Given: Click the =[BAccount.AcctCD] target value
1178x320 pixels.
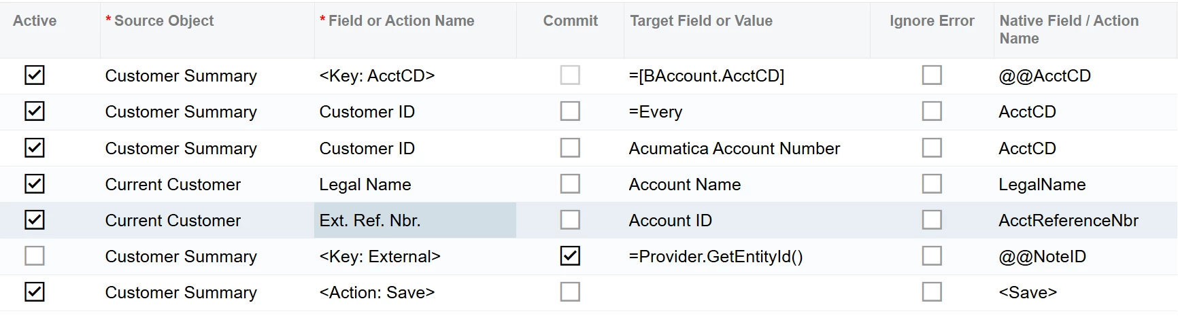Looking at the screenshot, I should [x=706, y=76].
